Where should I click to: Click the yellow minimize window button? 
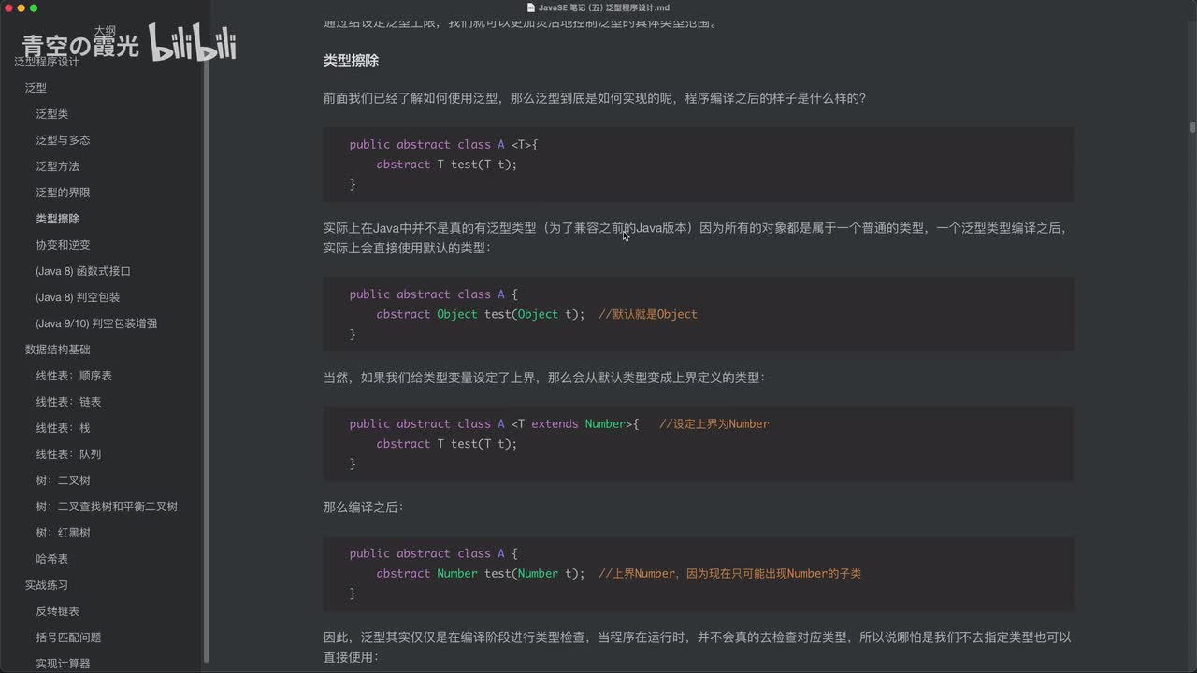[x=21, y=7]
